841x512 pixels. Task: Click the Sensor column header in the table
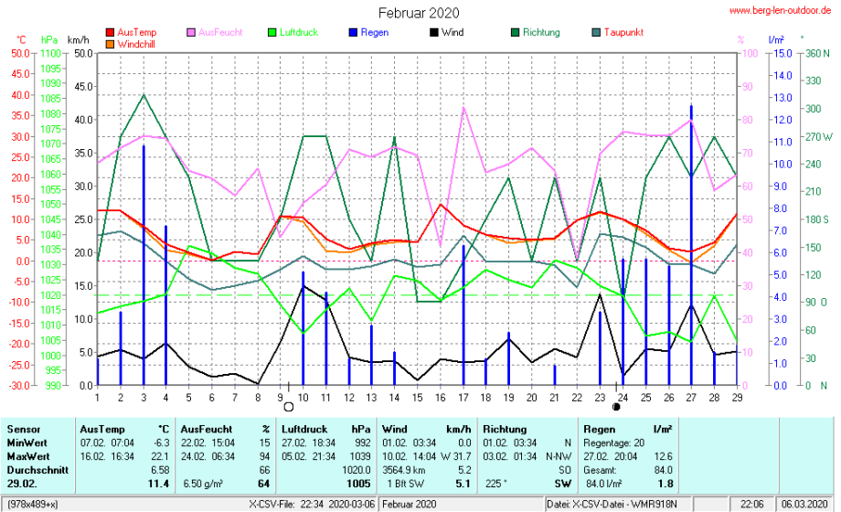pos(24,428)
